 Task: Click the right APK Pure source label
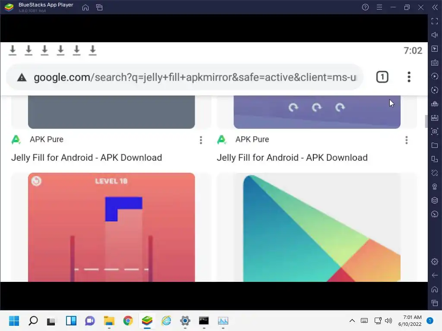coord(252,139)
